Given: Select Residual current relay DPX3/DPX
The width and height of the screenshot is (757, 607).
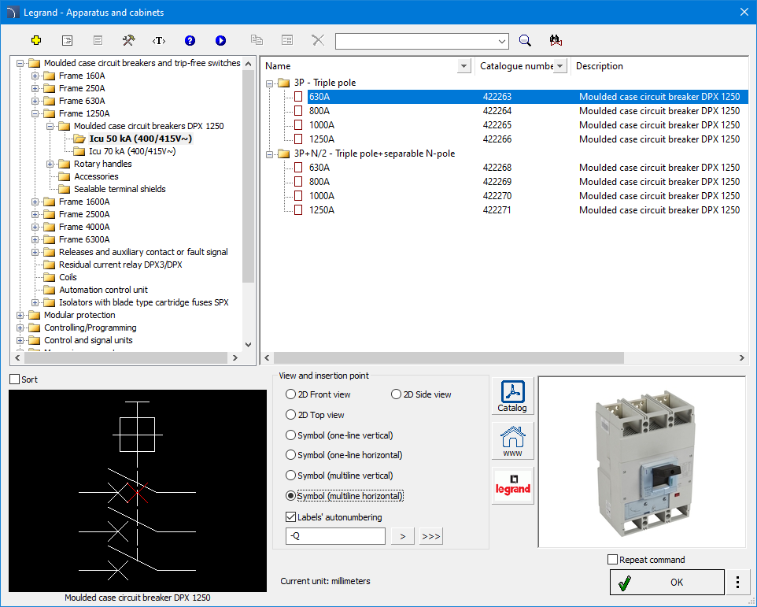Looking at the screenshot, I should pyautogui.click(x=120, y=265).
